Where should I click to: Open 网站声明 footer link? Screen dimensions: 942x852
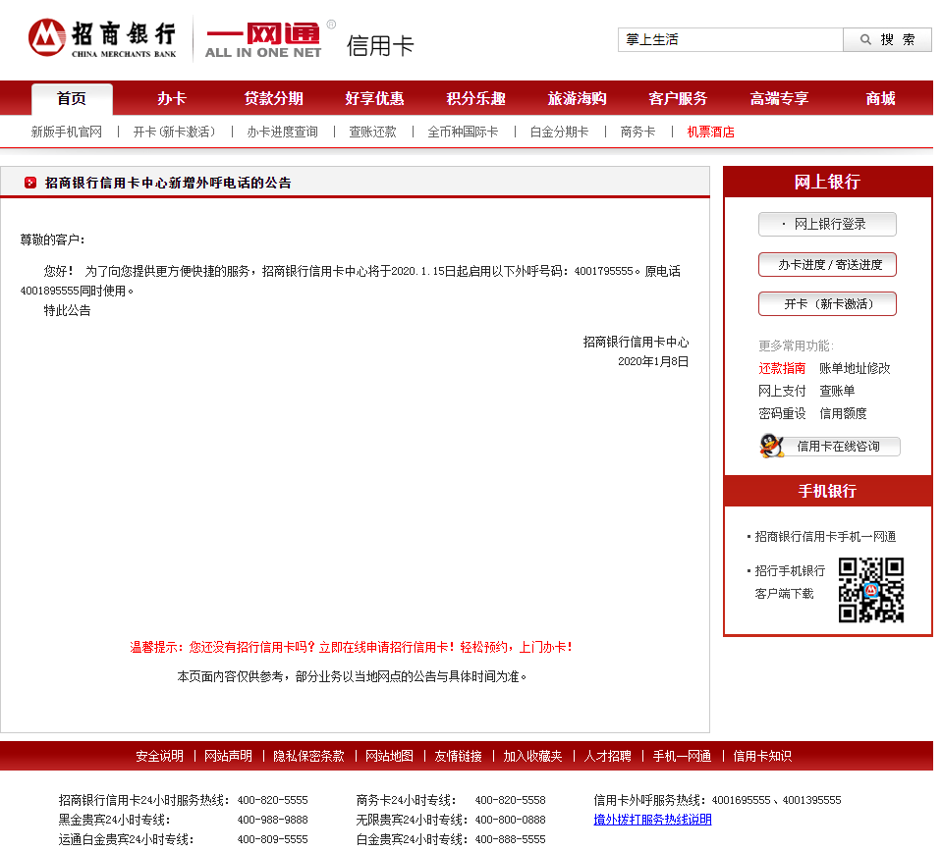click(x=228, y=756)
